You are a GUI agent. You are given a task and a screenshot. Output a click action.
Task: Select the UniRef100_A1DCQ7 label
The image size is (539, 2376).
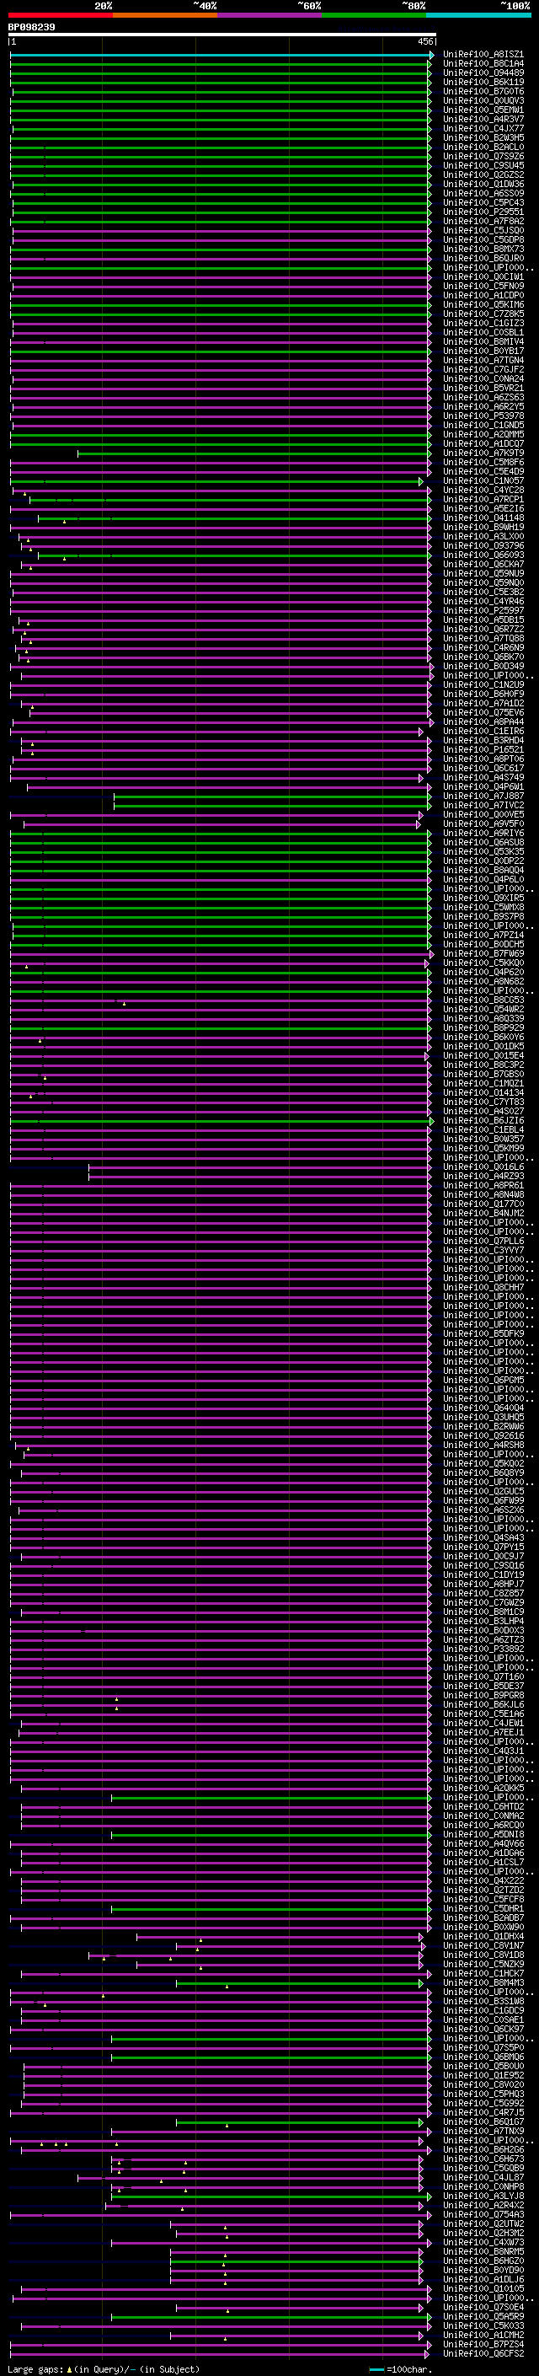tap(483, 443)
